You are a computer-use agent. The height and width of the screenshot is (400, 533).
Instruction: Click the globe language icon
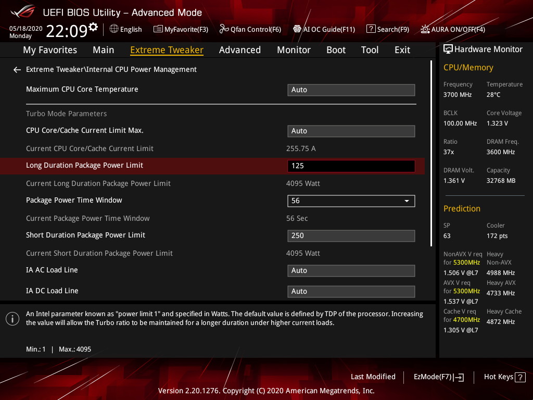click(114, 29)
